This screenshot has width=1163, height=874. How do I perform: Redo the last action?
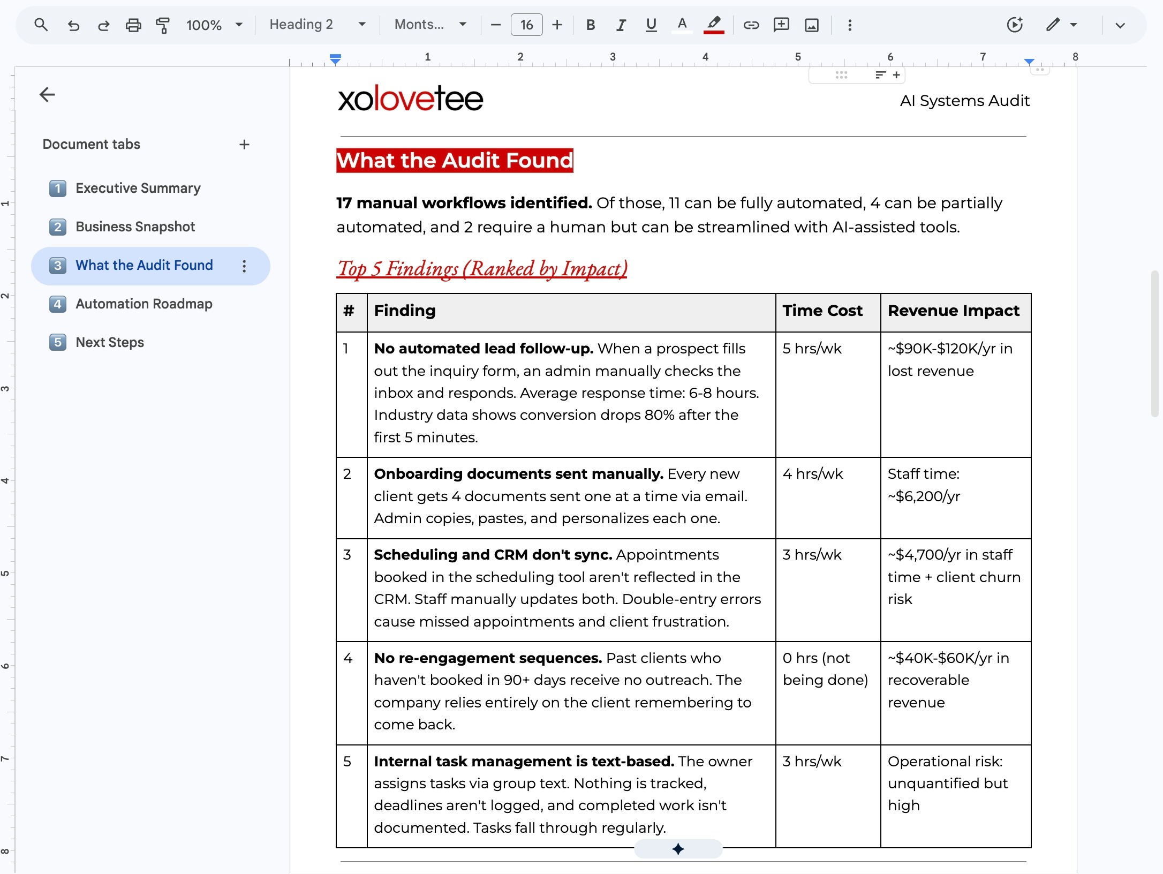[x=103, y=25]
